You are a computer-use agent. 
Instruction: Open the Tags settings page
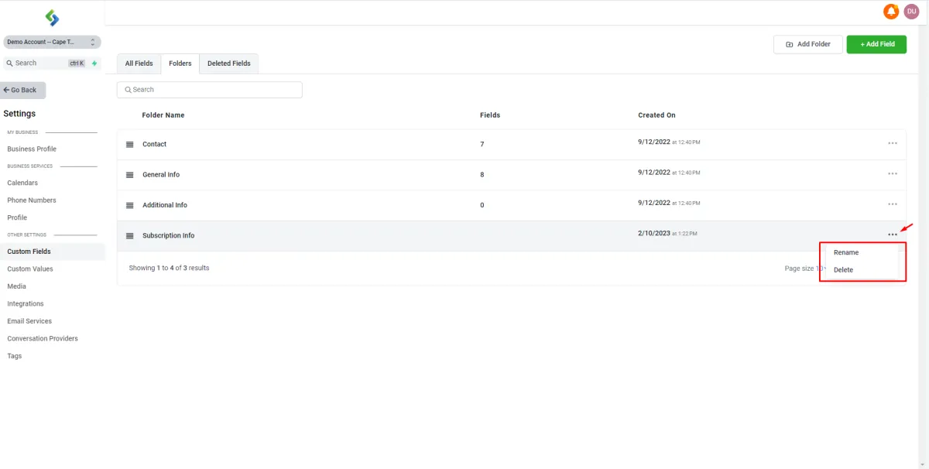(x=15, y=356)
